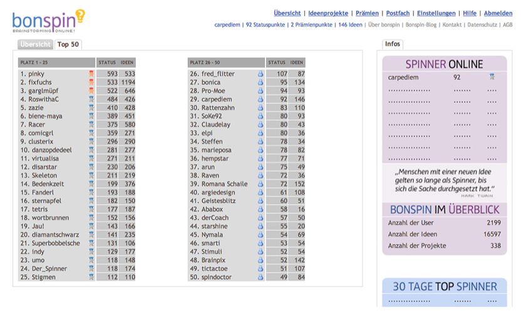531x313 pixels.
Task: Click the badge icon next to RoswithaC
Action: click(91, 99)
